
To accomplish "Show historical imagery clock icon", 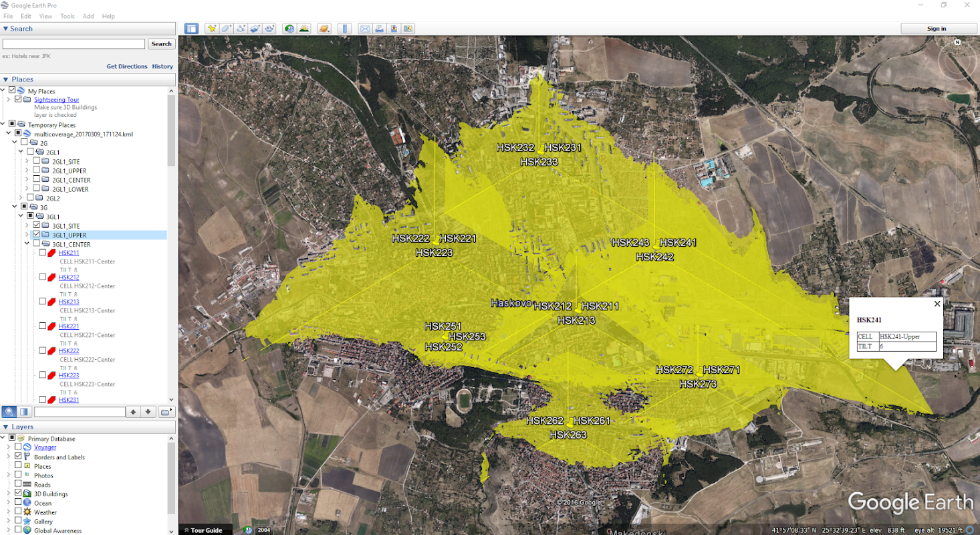I will [x=289, y=29].
